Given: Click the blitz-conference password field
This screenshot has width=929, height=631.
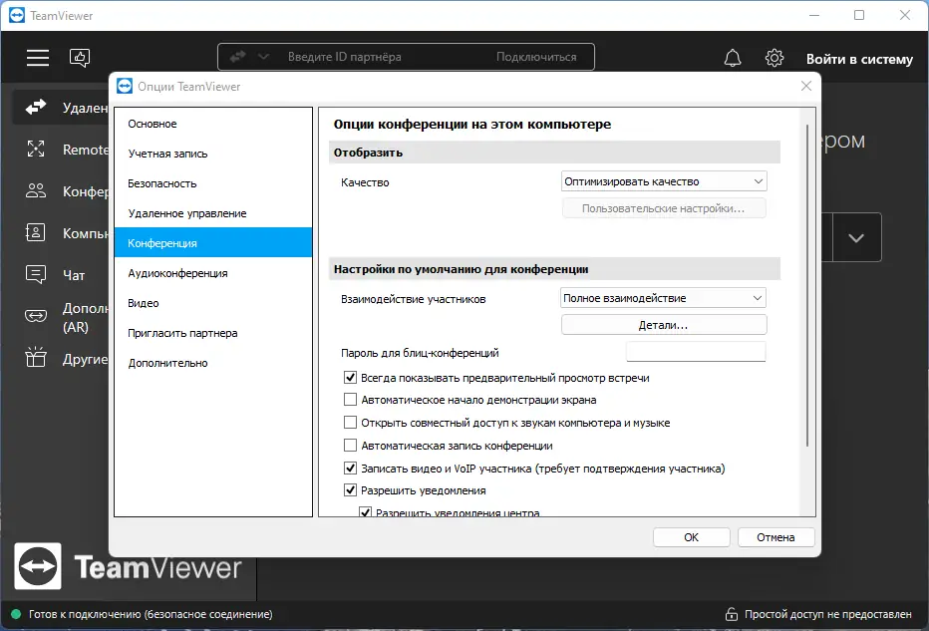Looking at the screenshot, I should (696, 351).
